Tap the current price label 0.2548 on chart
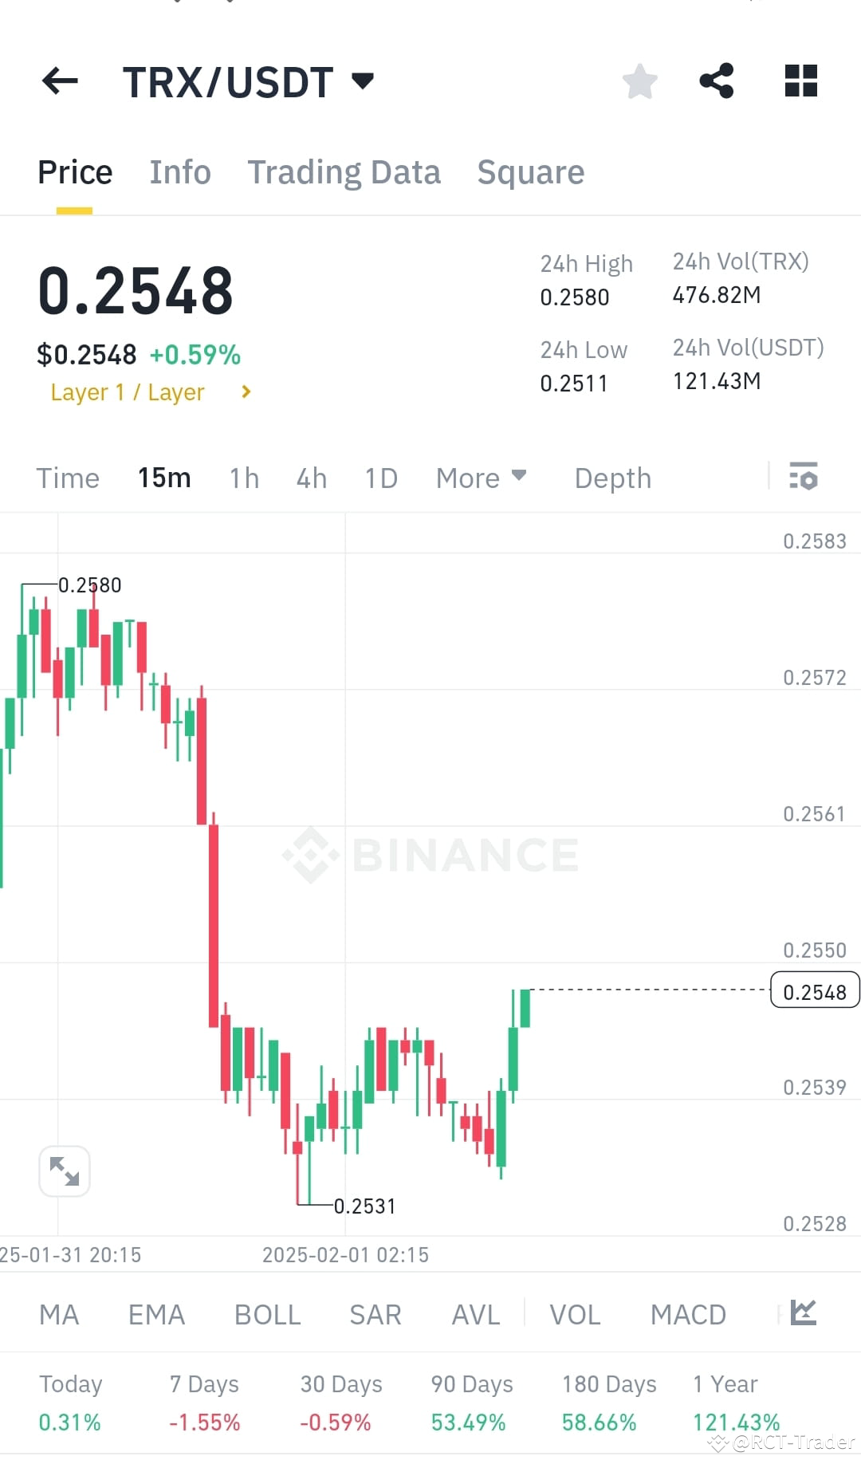Viewport: 861px width, 1460px height. point(814,991)
